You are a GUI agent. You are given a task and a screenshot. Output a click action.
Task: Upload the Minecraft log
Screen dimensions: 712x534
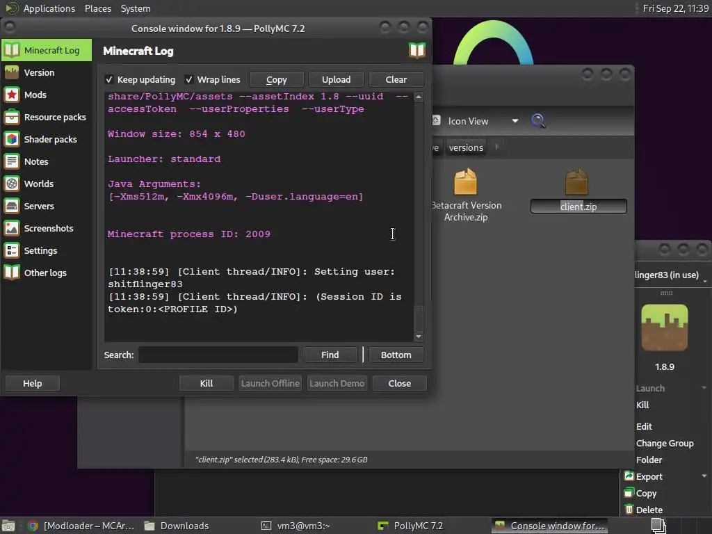336,79
